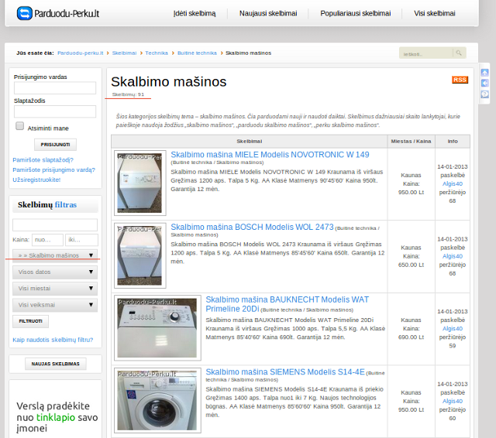This screenshot has height=438, width=496.
Task: Click the search magnifier icon
Action: [458, 53]
